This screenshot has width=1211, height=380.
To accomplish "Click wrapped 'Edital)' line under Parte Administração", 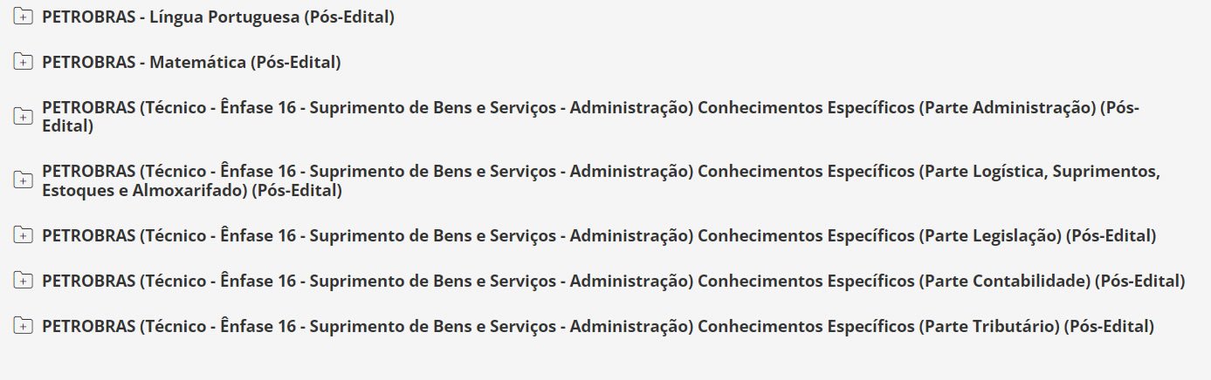I will coord(67,126).
